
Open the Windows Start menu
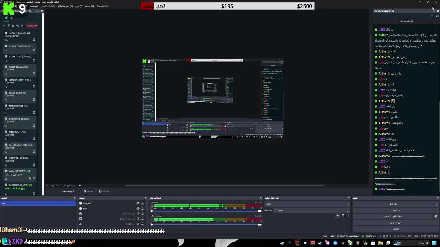(434, 243)
